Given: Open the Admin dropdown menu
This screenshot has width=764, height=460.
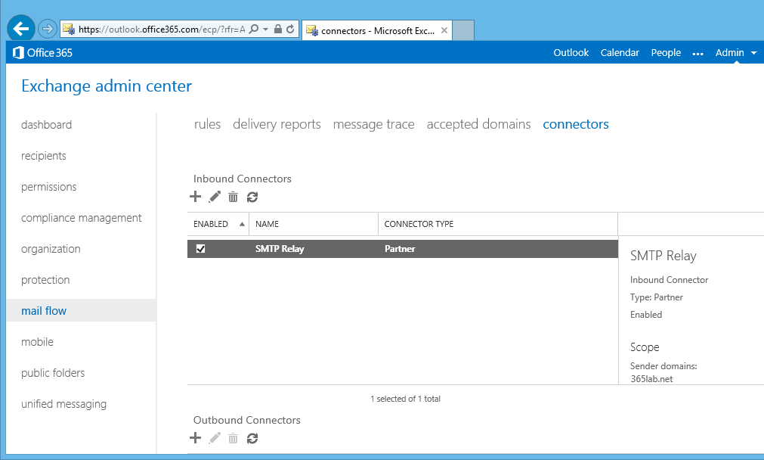Looking at the screenshot, I should click(x=736, y=53).
